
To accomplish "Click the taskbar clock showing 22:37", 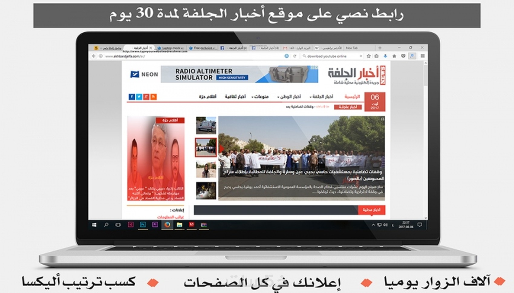I will coord(405,225).
